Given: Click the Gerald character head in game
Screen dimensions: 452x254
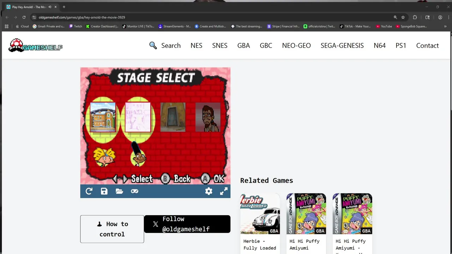Looking at the screenshot, I should coord(138,155).
